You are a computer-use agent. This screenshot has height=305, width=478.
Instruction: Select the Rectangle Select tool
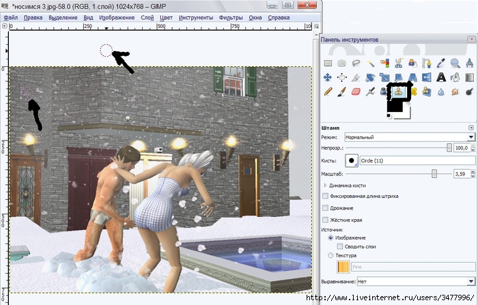(328, 63)
